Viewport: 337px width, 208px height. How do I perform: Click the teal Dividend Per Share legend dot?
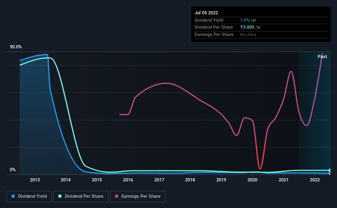tap(60, 196)
